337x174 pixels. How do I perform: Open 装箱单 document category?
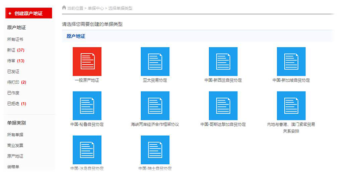13,167
